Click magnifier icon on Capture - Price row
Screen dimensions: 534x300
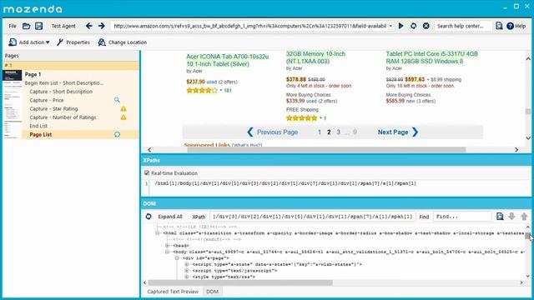click(x=117, y=100)
